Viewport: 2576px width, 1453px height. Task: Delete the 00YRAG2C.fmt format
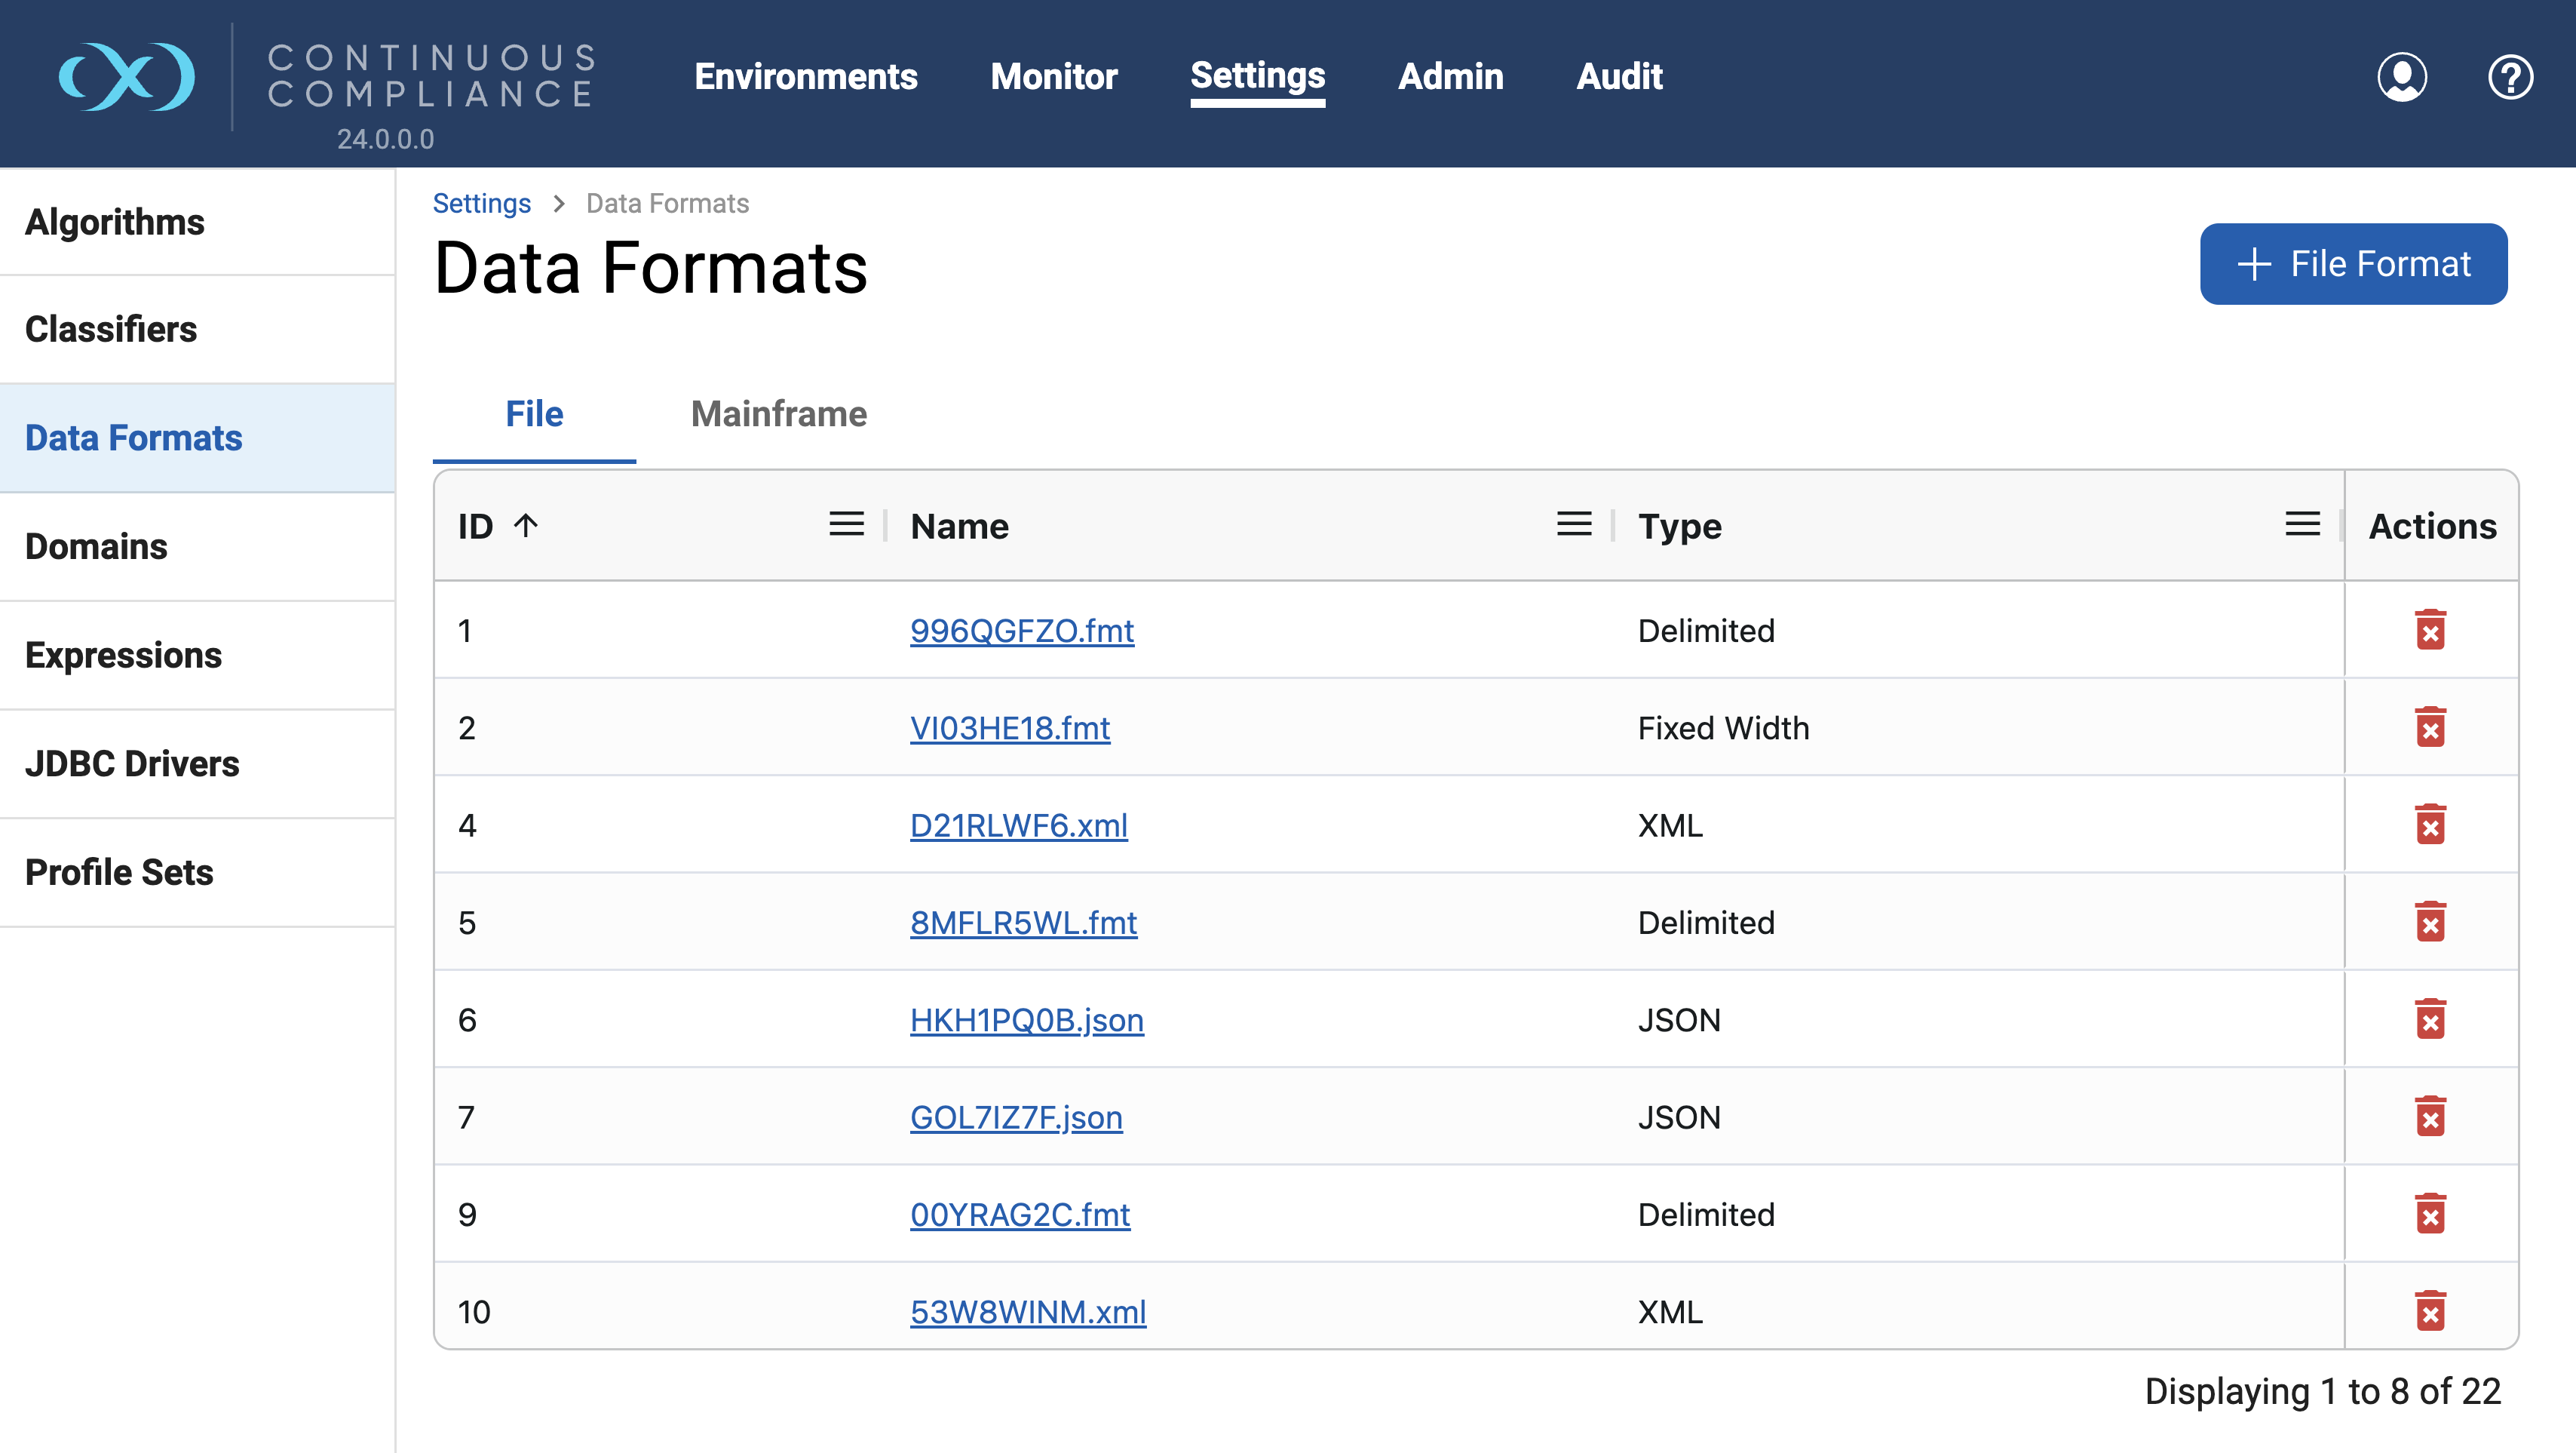2431,1214
